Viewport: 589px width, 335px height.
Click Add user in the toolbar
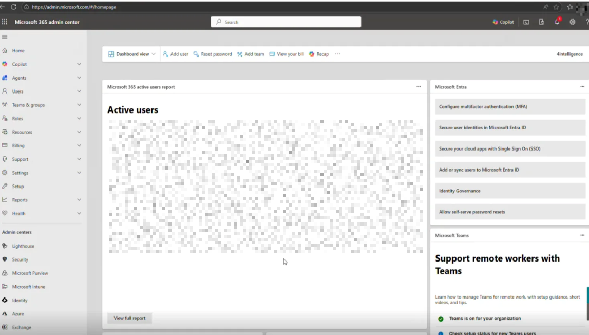pos(176,54)
